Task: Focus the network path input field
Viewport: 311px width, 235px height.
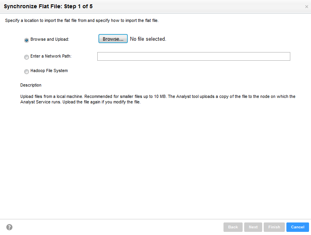Action: (193, 56)
